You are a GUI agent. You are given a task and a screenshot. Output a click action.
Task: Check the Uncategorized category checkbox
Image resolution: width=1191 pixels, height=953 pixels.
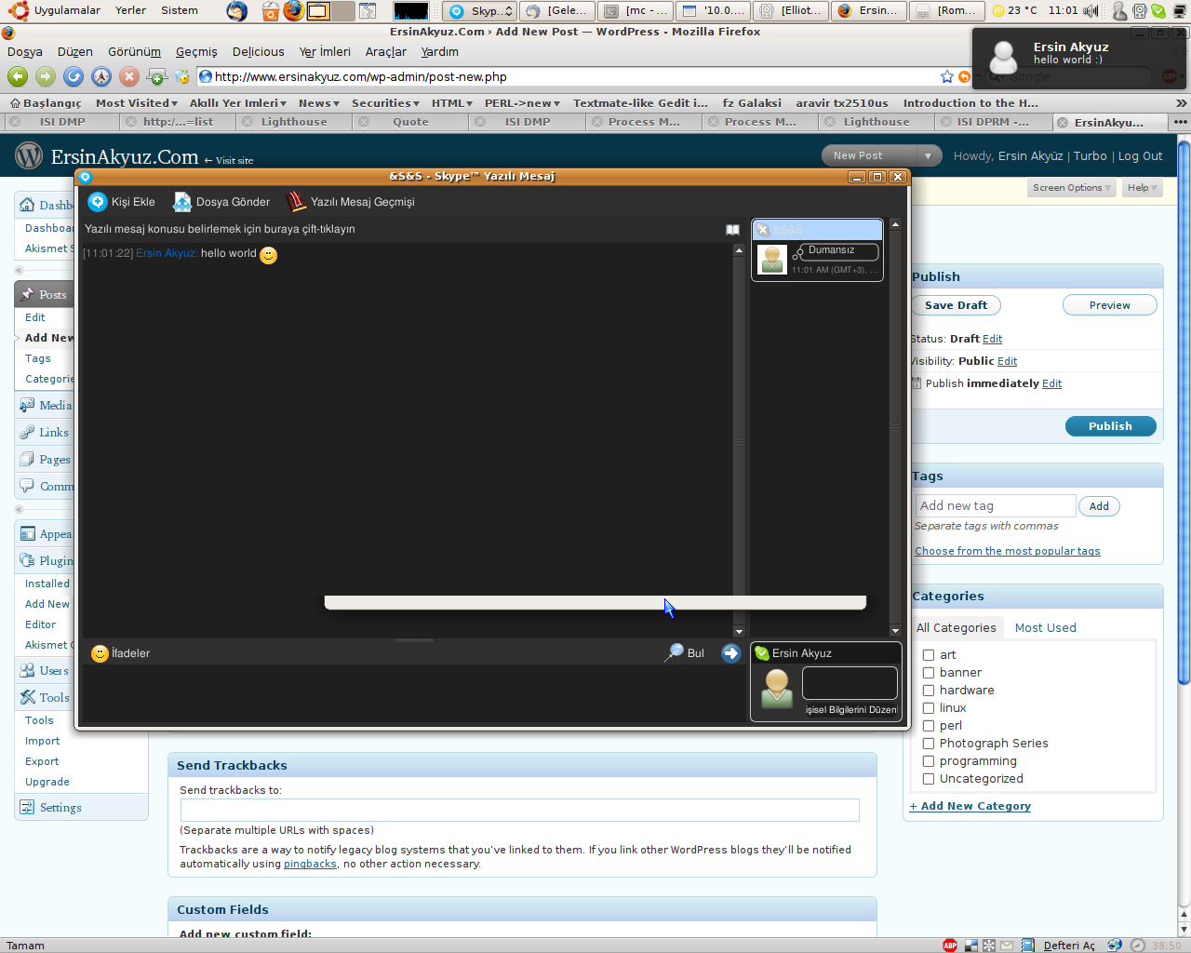coord(929,779)
